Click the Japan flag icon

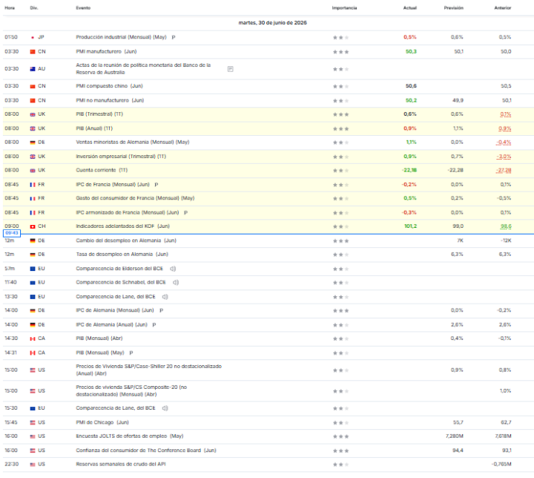[x=33, y=38]
